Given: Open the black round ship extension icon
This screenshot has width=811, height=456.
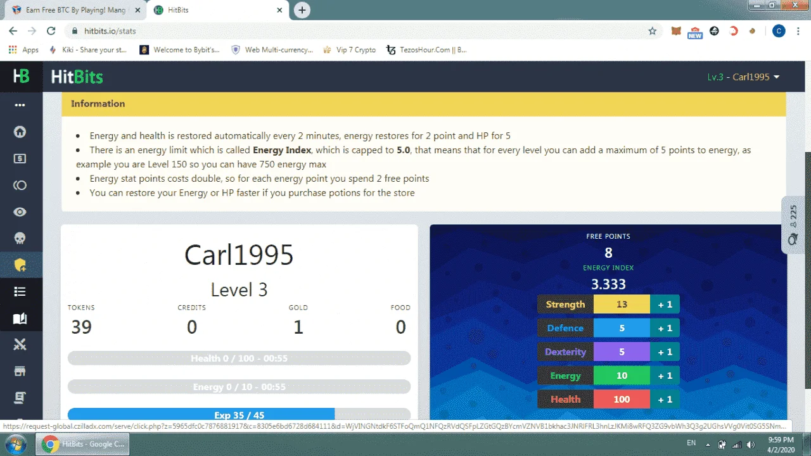Looking at the screenshot, I should click(x=714, y=31).
